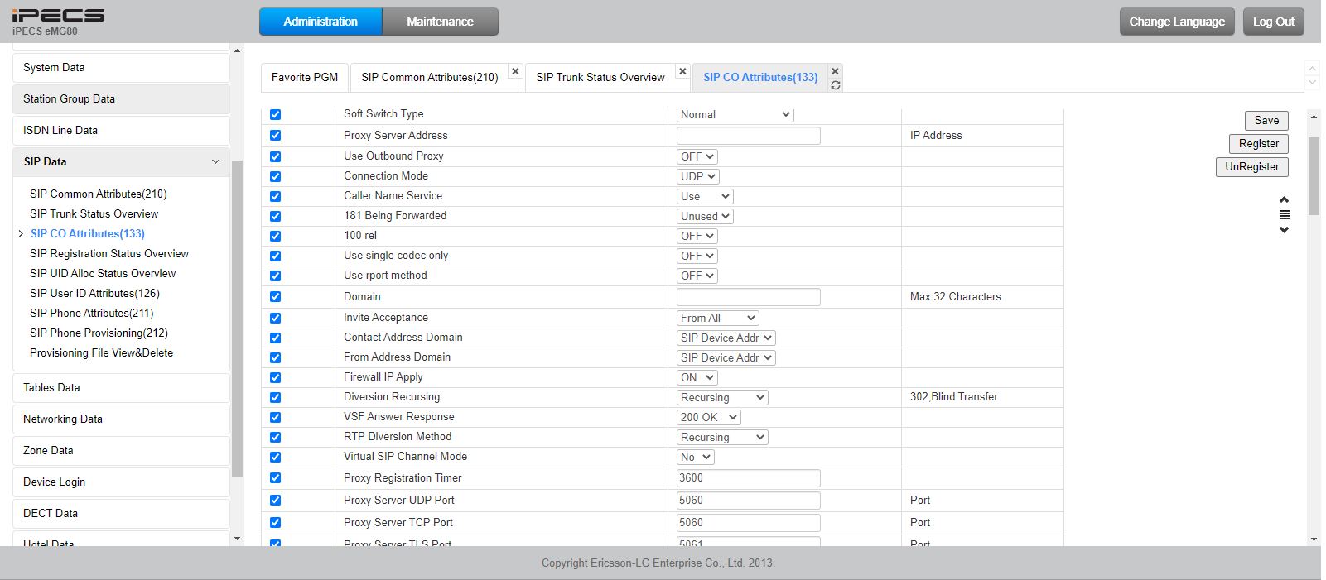1326x580 pixels.
Task: Toggle the Caller Name Service checkbox
Action: click(275, 196)
